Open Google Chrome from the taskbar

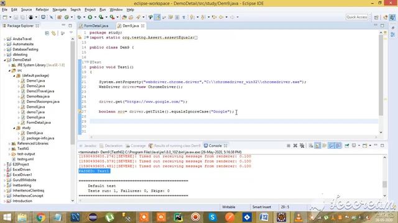coord(40,217)
